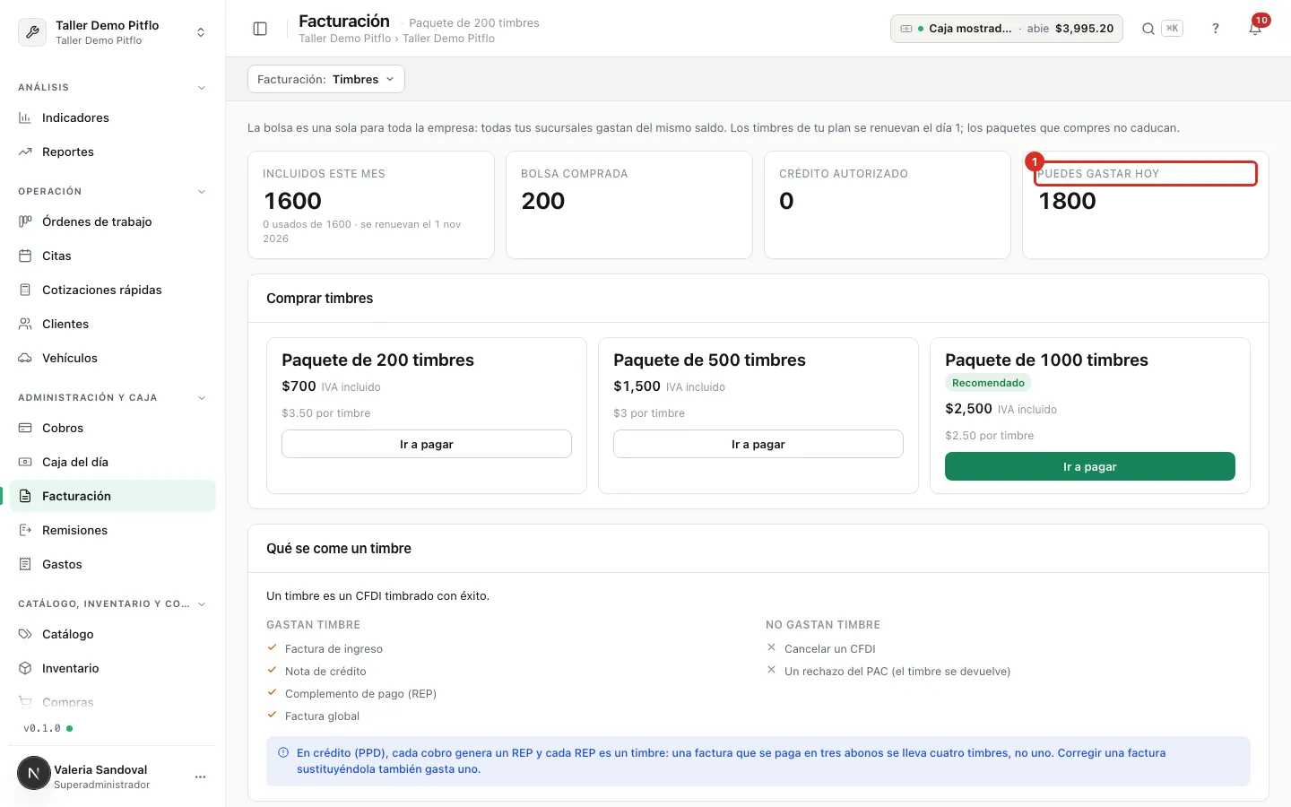Click the v0.1.0 version label
Screen dimensions: 1291x807
coord(42,728)
